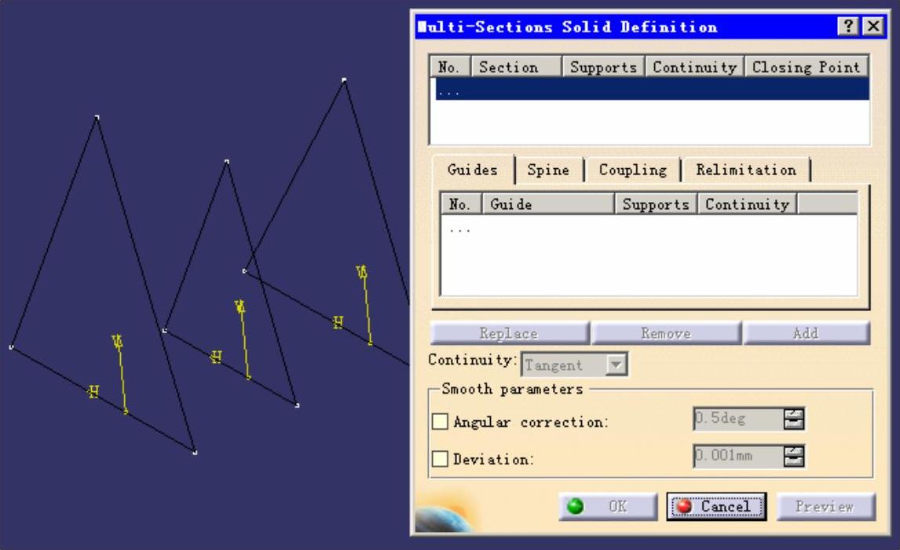Screen dimensions: 900x550
Task: Click the yellow H axis marker of the right triangle sketch
Action: [x=338, y=322]
